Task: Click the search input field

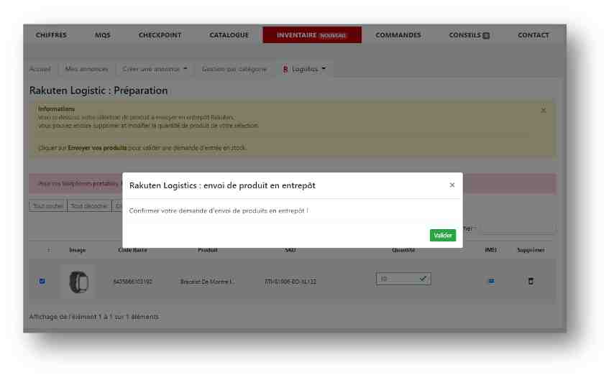Action: click(x=518, y=228)
